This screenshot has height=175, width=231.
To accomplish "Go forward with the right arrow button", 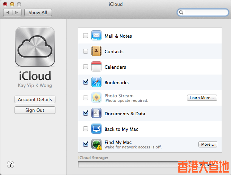I will (x=17, y=12).
